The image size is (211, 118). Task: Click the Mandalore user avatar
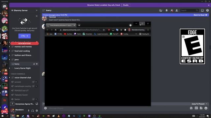click(x=13, y=110)
